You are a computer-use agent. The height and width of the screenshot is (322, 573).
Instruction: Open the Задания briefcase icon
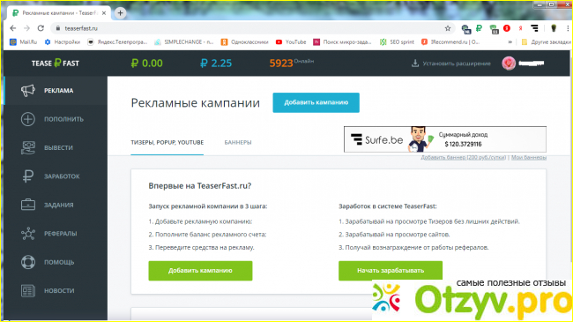pyautogui.click(x=28, y=205)
